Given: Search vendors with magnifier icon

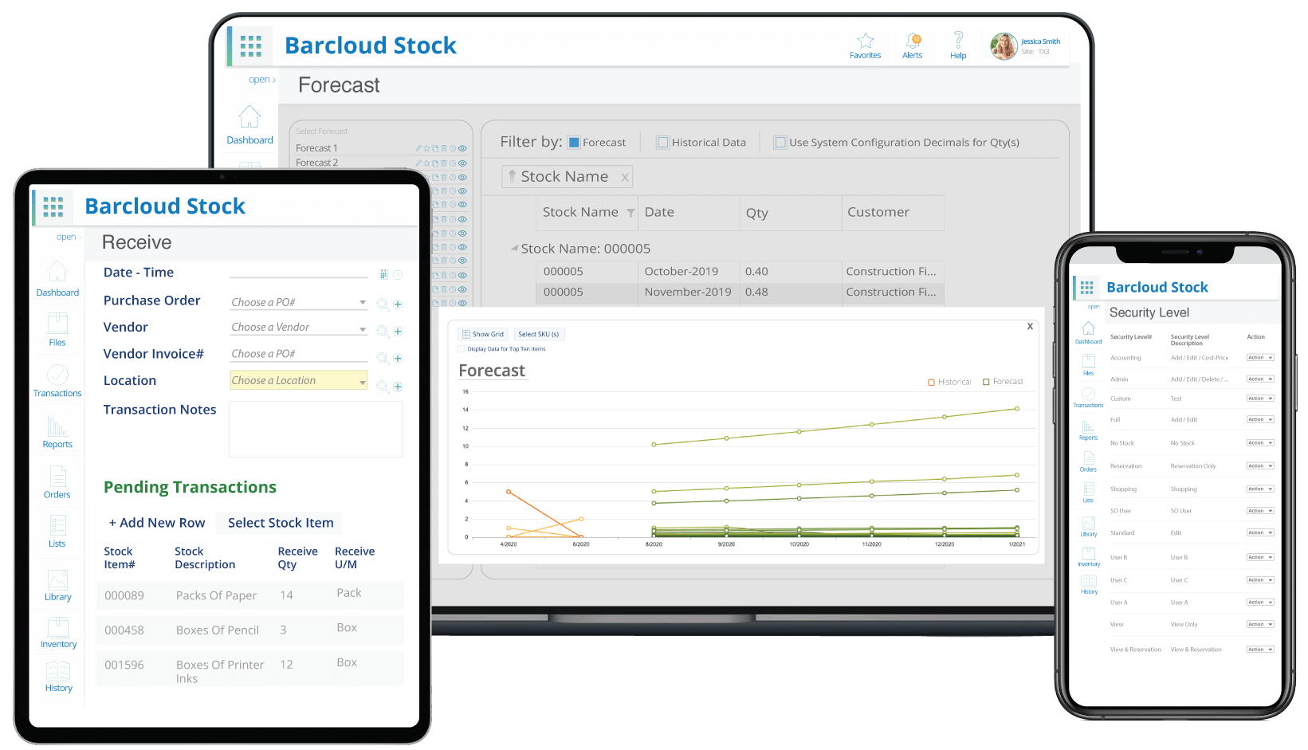Looking at the screenshot, I should point(383,331).
